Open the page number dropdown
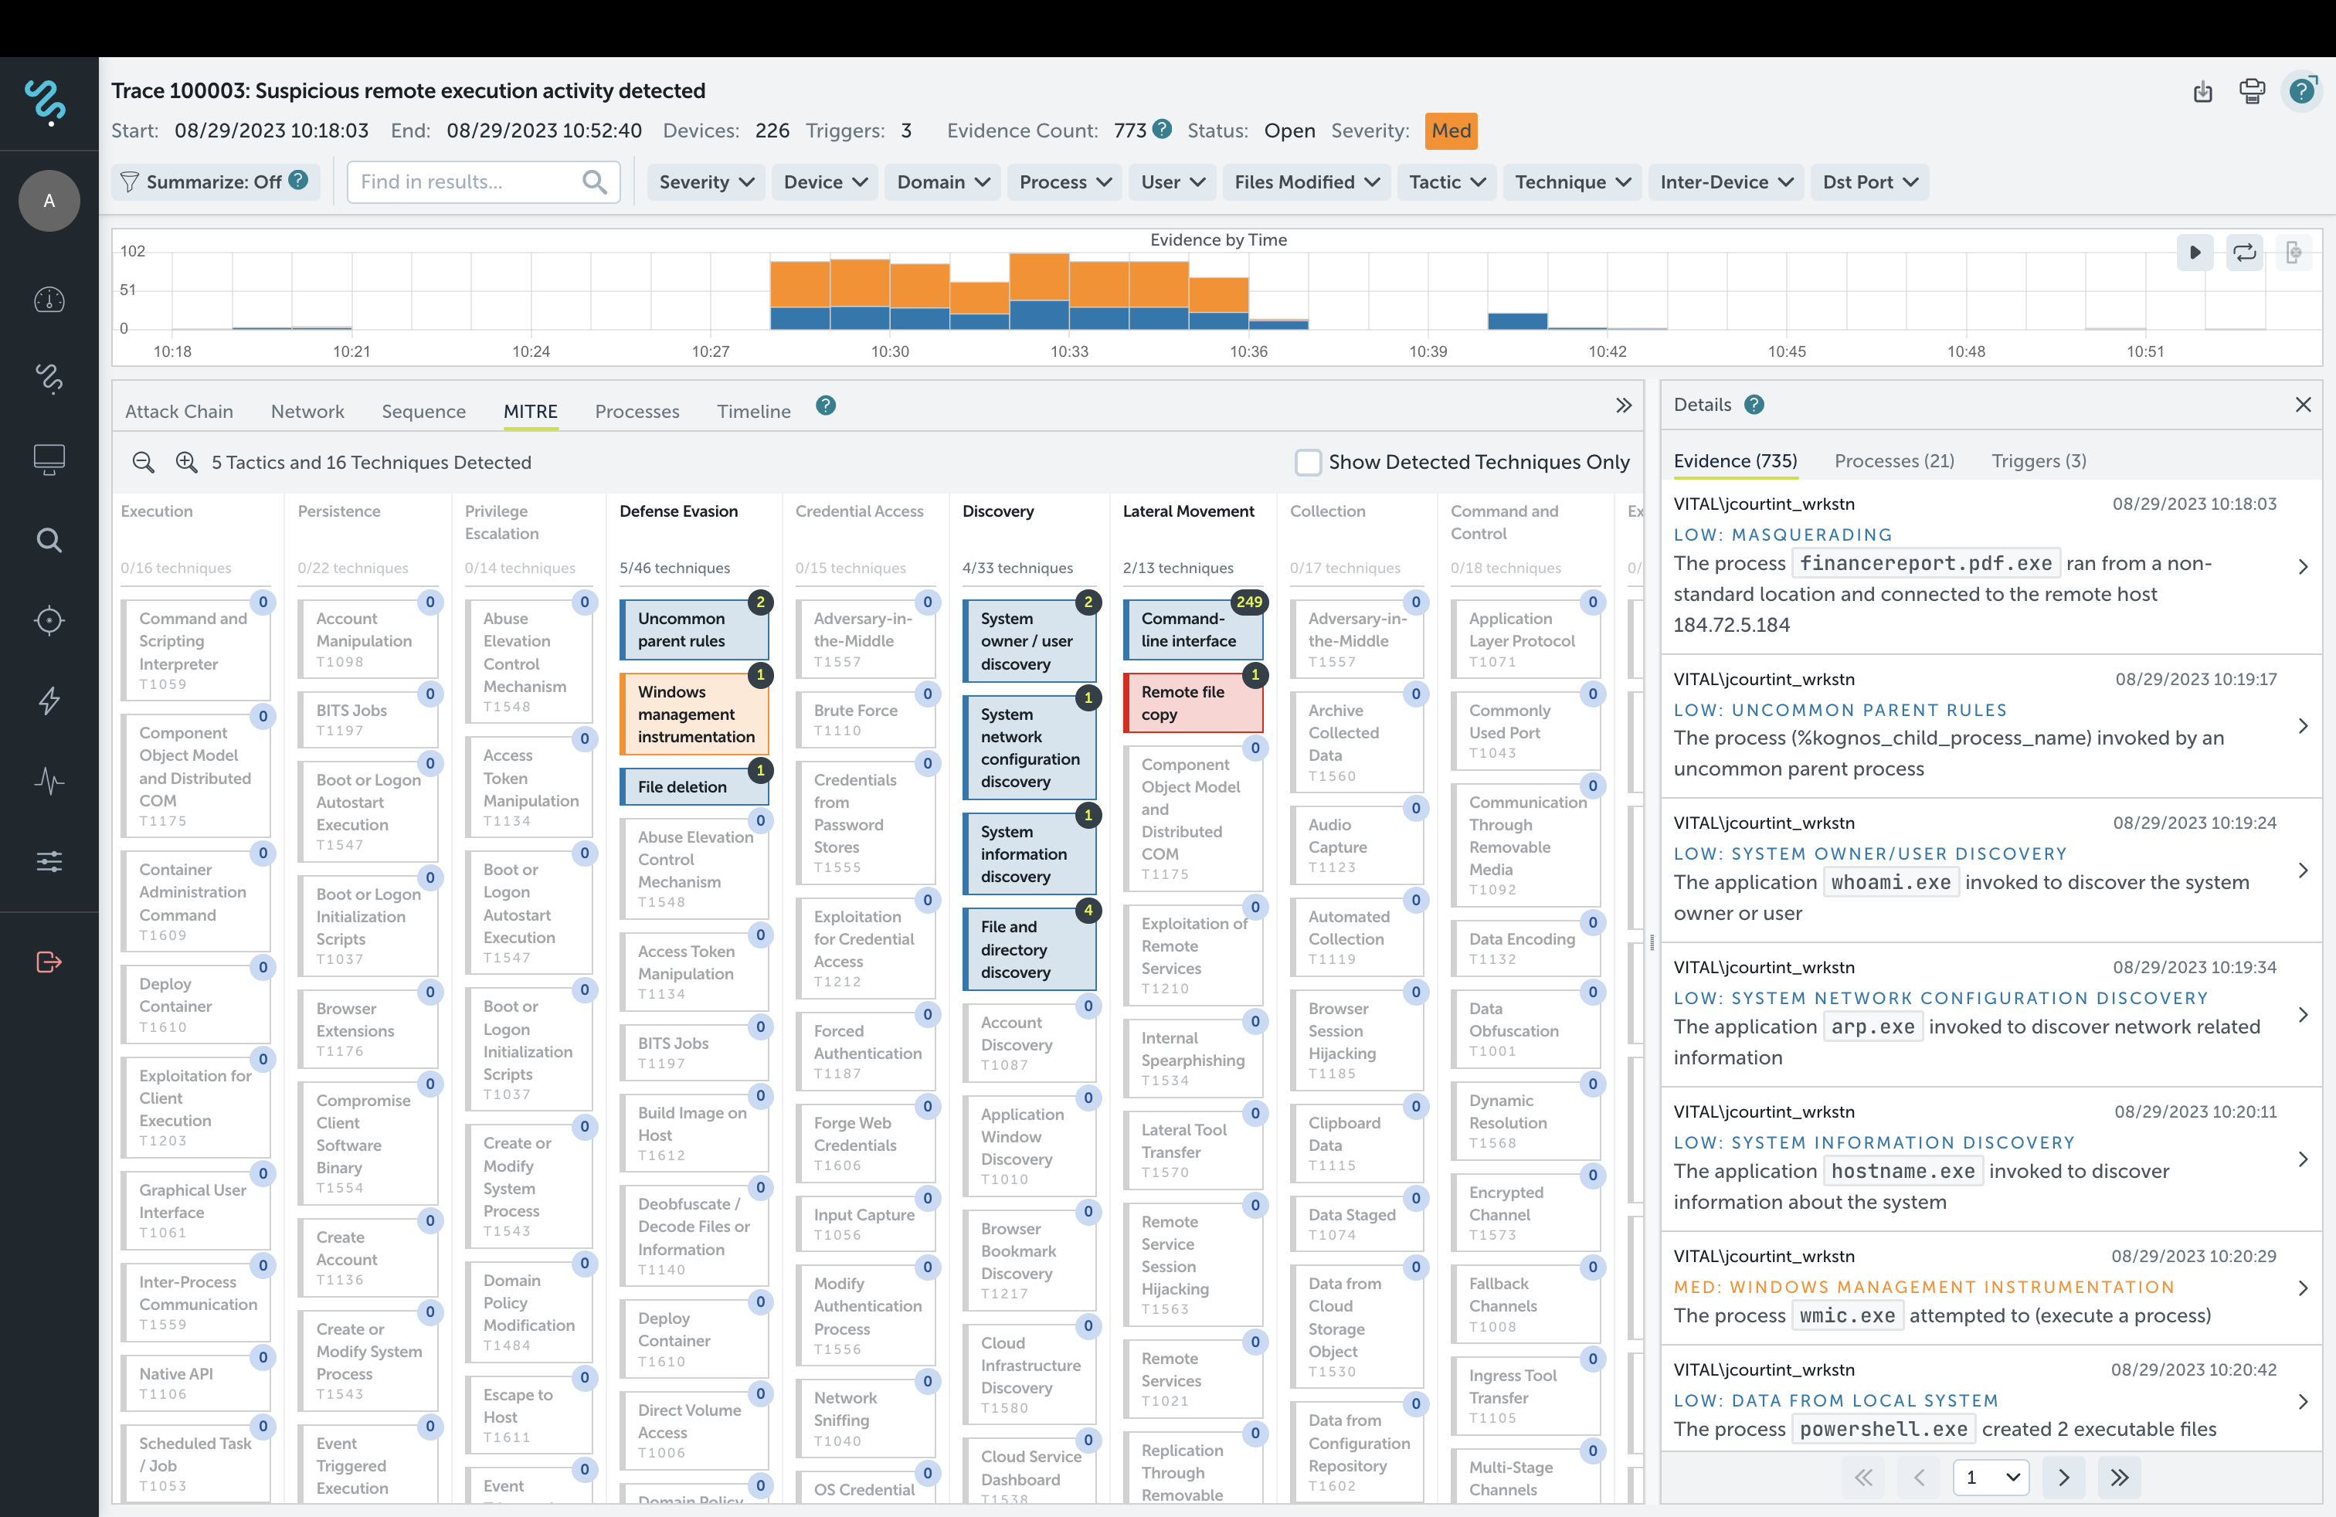 (1991, 1477)
